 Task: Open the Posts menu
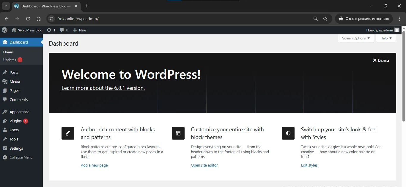[21, 72]
